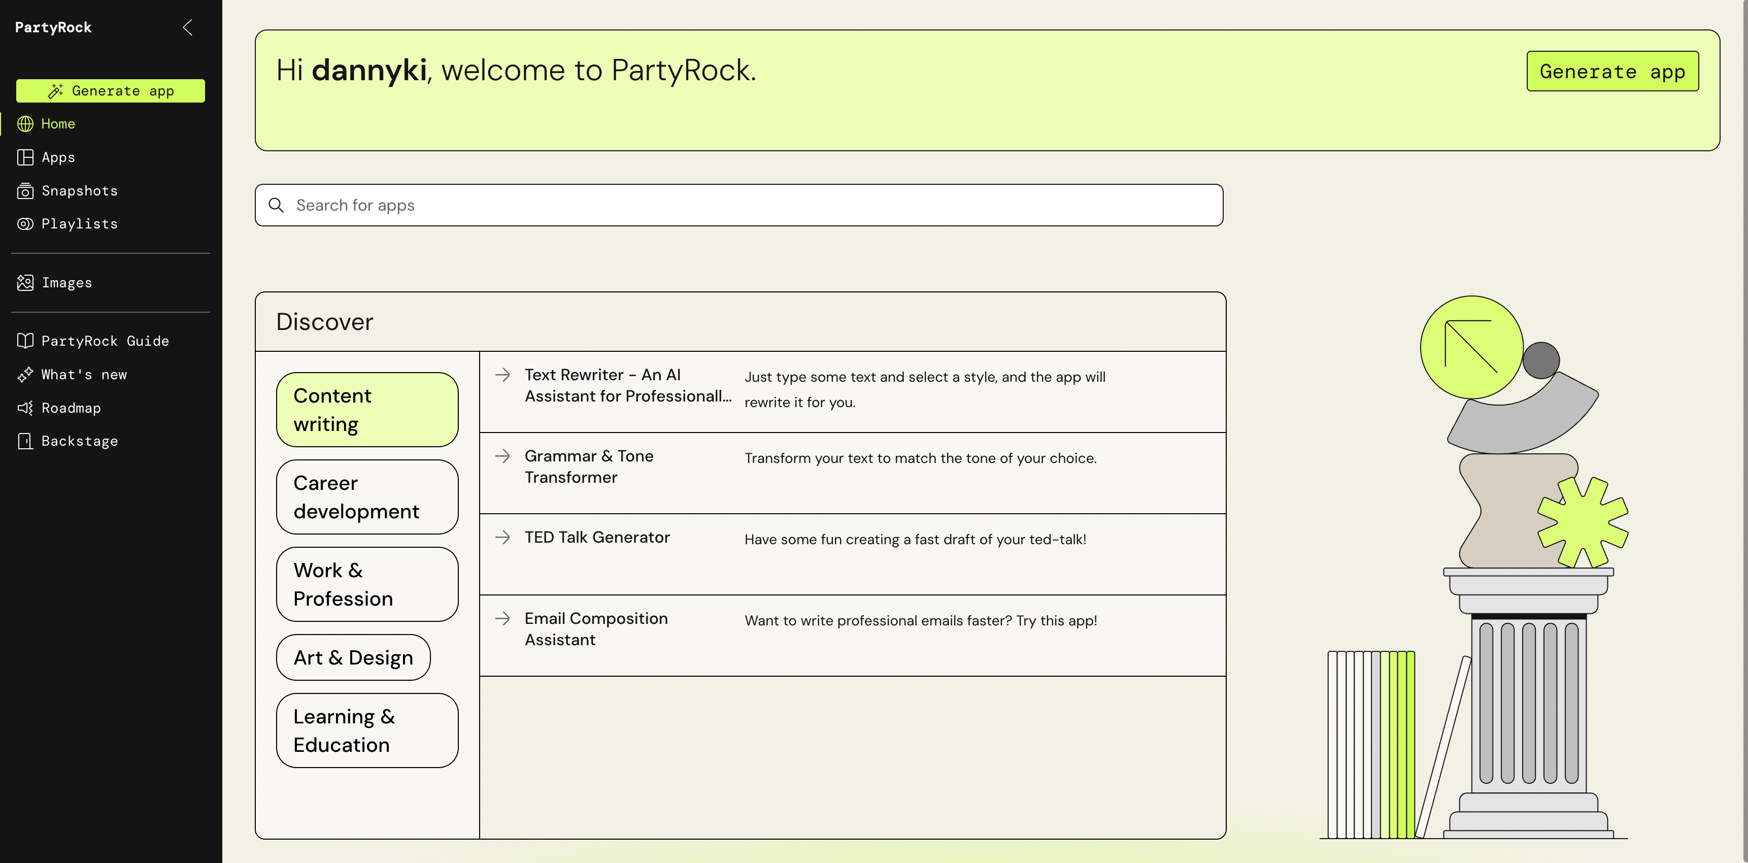1748x863 pixels.
Task: Open the TED Talk Generator app
Action: click(x=596, y=537)
